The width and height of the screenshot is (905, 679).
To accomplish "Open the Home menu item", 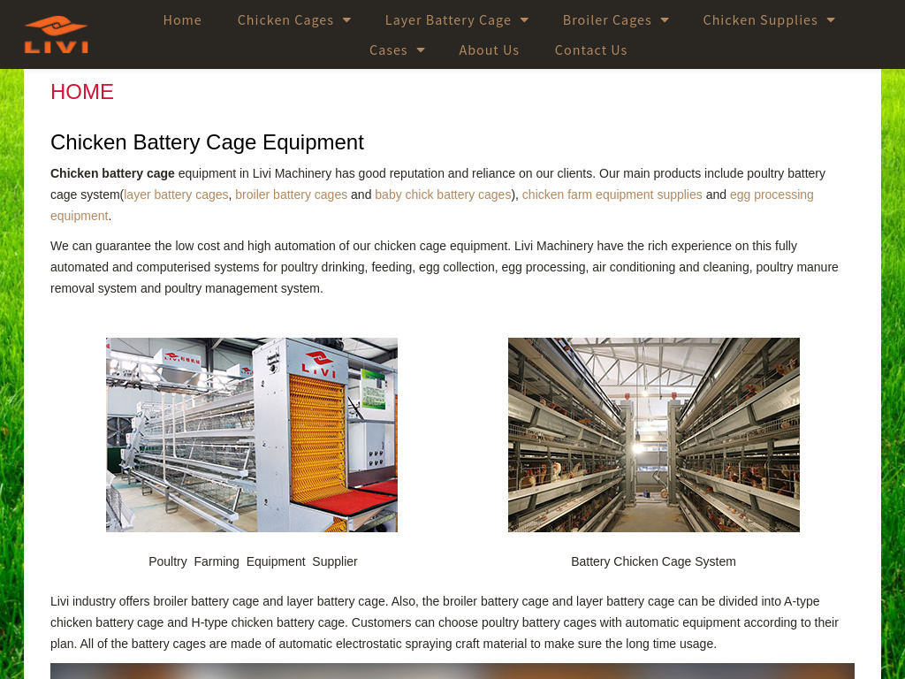I will pos(182,20).
